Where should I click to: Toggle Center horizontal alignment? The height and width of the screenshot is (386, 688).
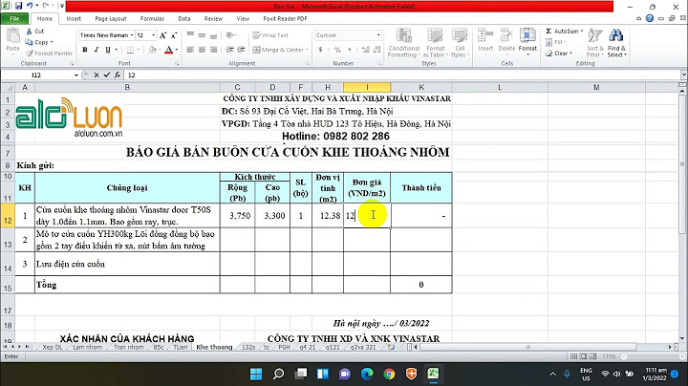pyautogui.click(x=202, y=50)
